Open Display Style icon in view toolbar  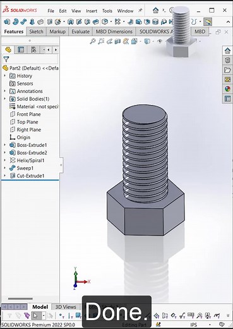click(x=147, y=41)
